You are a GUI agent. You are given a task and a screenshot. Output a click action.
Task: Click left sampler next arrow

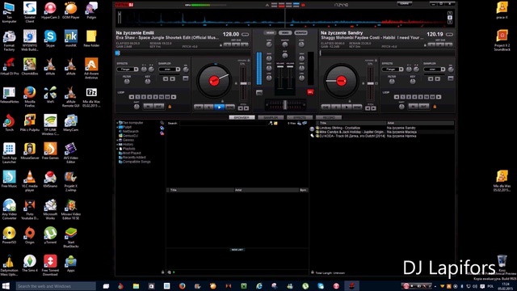(172, 79)
